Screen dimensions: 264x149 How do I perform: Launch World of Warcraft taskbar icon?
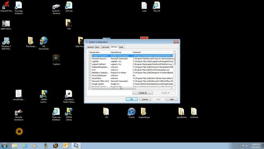click(x=56, y=145)
